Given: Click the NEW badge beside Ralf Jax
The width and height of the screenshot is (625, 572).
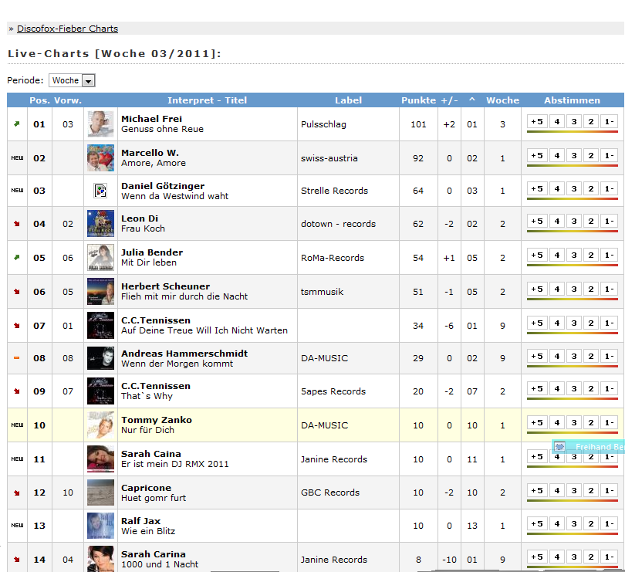Looking at the screenshot, I should [x=17, y=526].
